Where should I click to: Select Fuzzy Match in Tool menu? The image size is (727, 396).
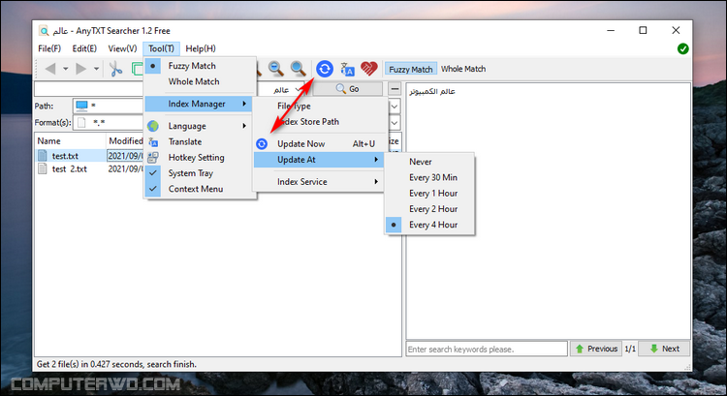(x=201, y=66)
